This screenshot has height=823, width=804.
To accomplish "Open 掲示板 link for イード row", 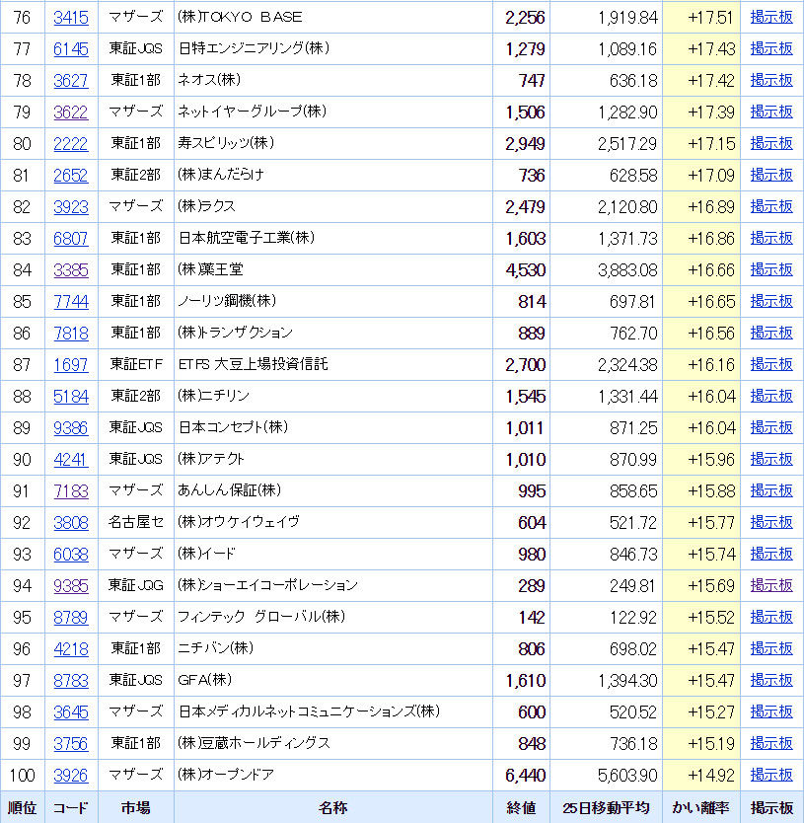I will 771,554.
